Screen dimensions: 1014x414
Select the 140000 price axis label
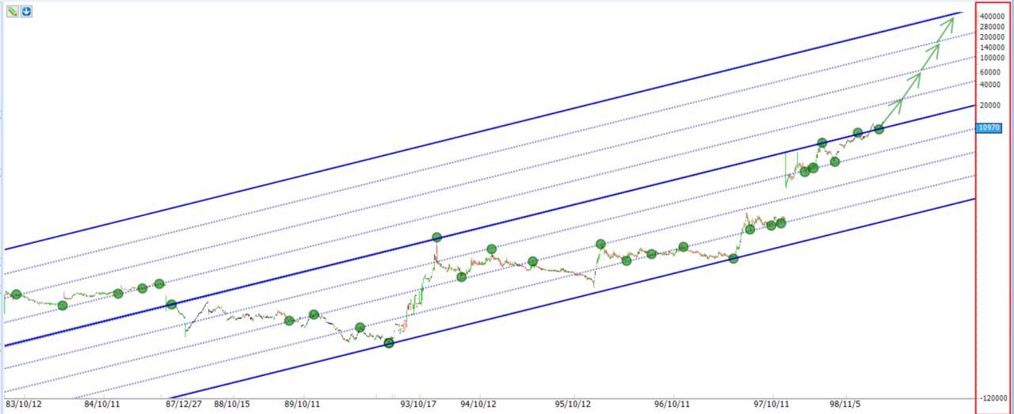coord(992,47)
